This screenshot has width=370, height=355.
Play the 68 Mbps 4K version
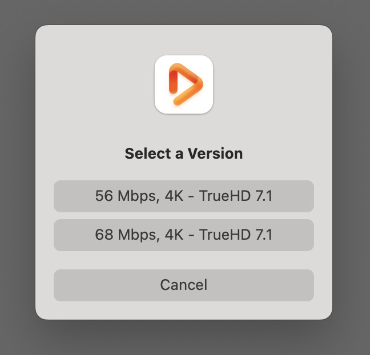[184, 235]
